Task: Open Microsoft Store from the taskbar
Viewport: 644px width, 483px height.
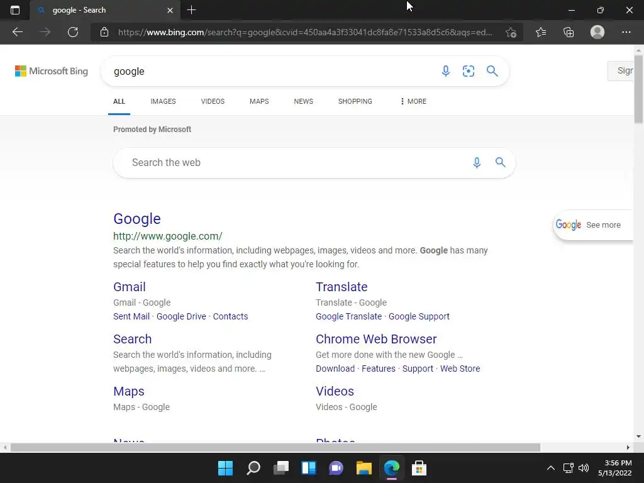Action: 419,468
